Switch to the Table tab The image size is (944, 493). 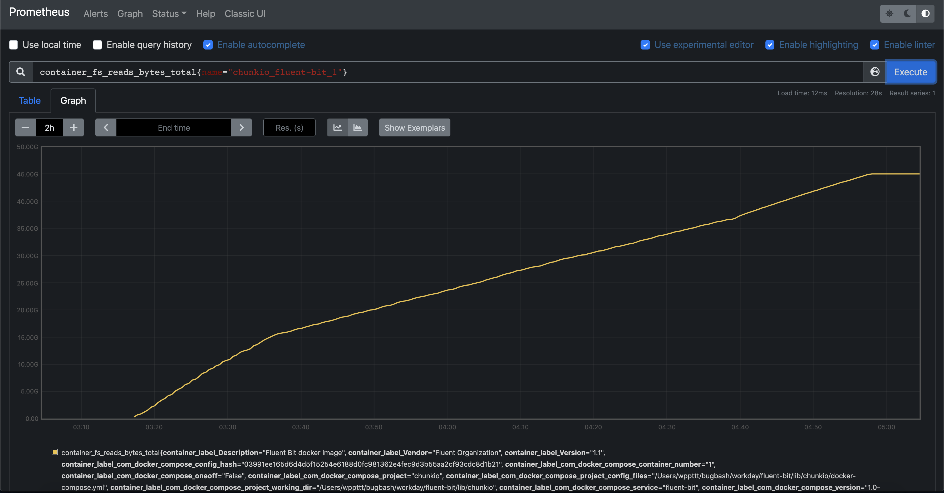[x=29, y=100]
